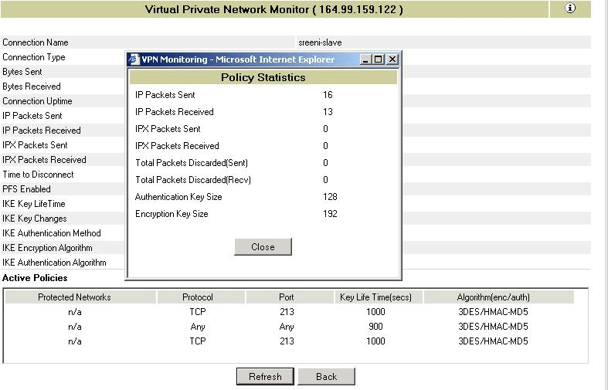Click the sreeni-slave connection name value
The image size is (608, 390).
320,42
